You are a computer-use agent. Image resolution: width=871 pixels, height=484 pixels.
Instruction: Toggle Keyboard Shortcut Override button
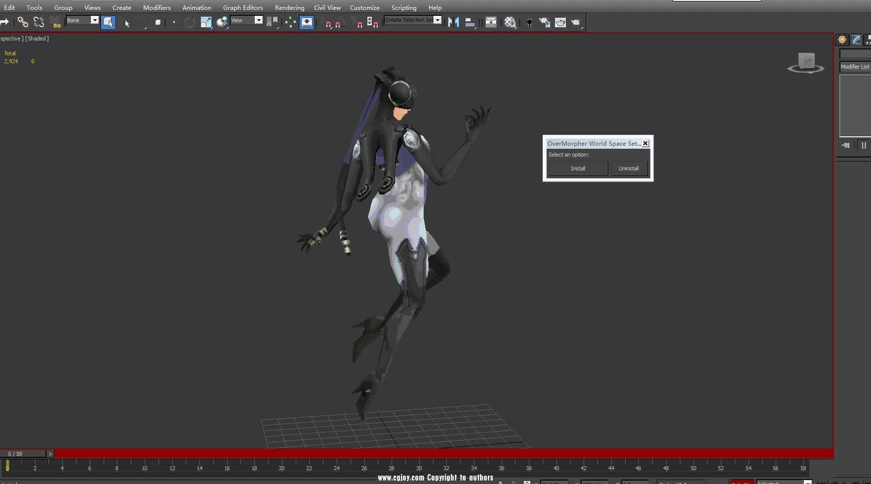307,22
